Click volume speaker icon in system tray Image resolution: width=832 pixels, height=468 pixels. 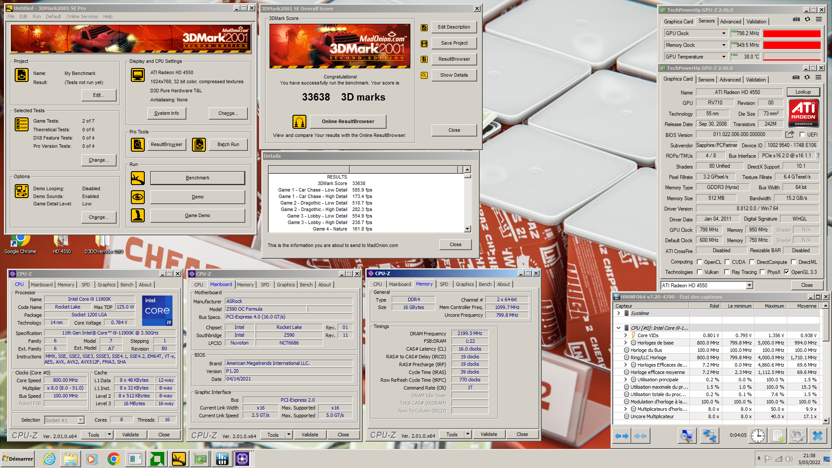click(789, 459)
